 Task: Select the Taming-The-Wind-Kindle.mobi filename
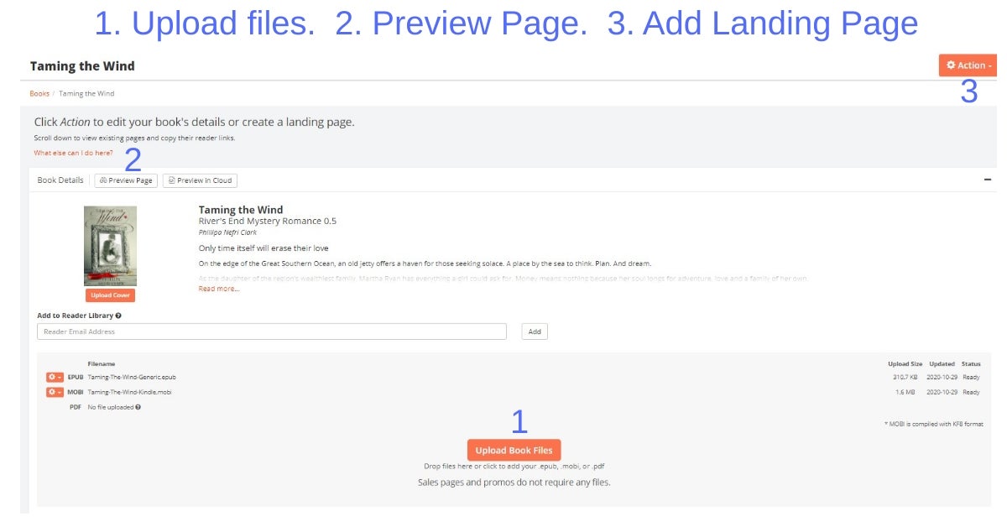pyautogui.click(x=130, y=392)
